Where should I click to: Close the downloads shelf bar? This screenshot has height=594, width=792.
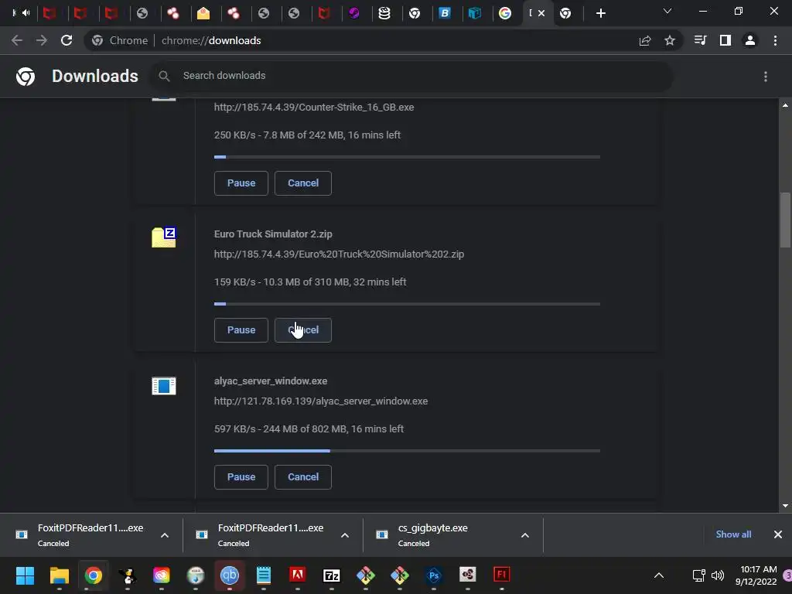coord(778,534)
